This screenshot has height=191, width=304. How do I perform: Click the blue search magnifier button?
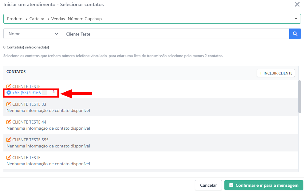[295, 34]
